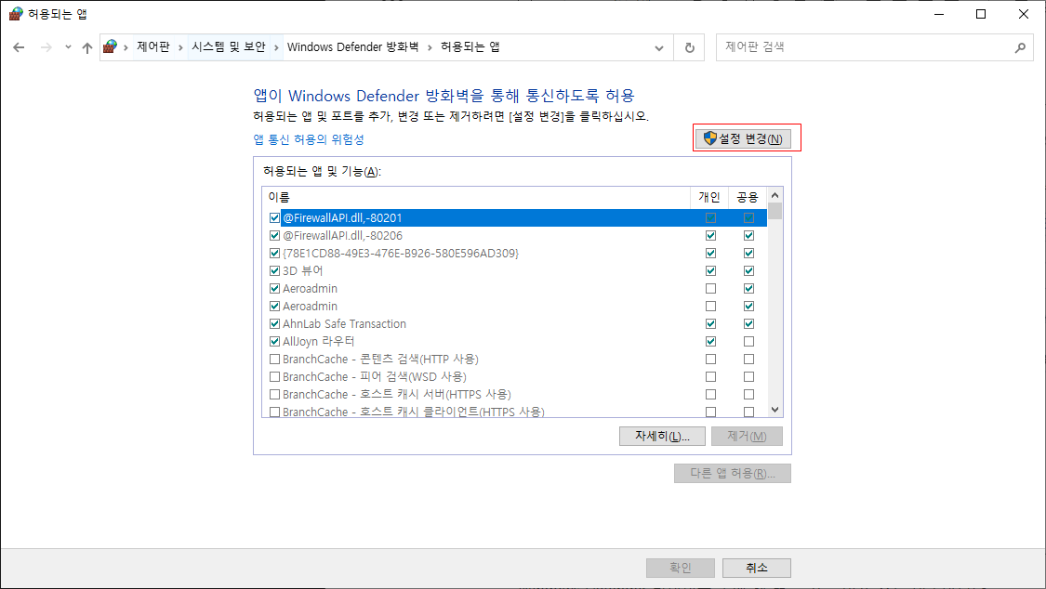Expand chevron after 제어판 breadcrumb
Image resolution: width=1046 pixels, height=589 pixels.
[180, 47]
